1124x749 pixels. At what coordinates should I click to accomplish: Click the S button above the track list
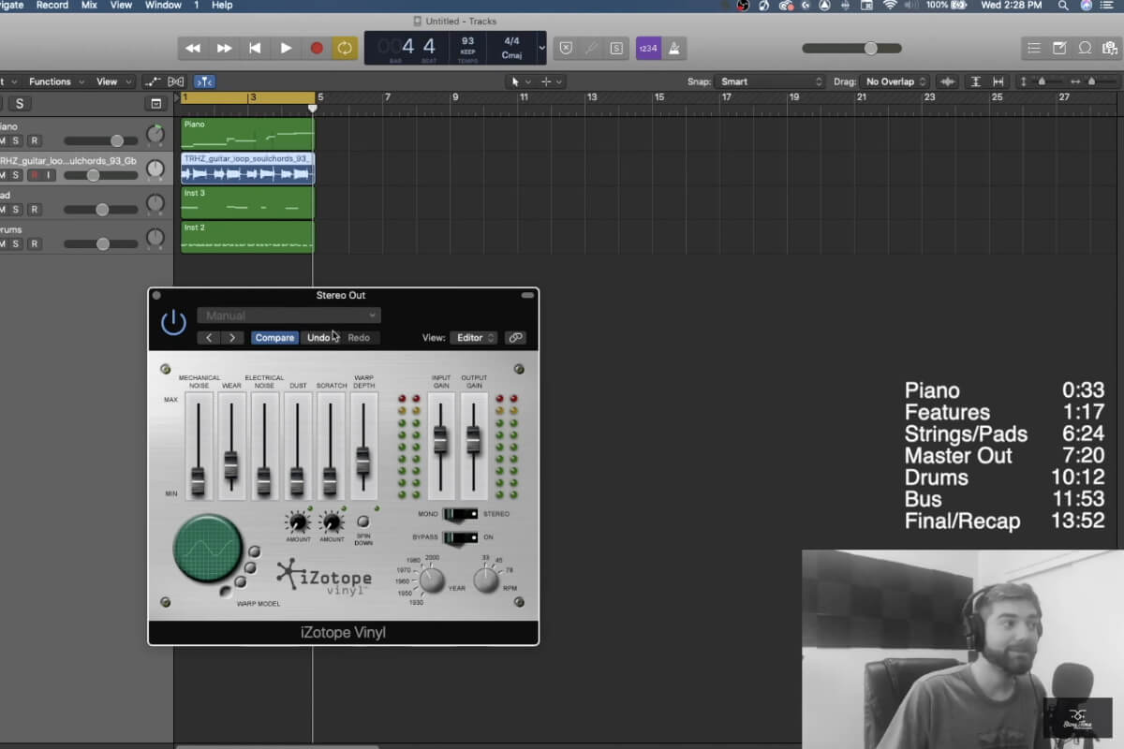pos(19,104)
